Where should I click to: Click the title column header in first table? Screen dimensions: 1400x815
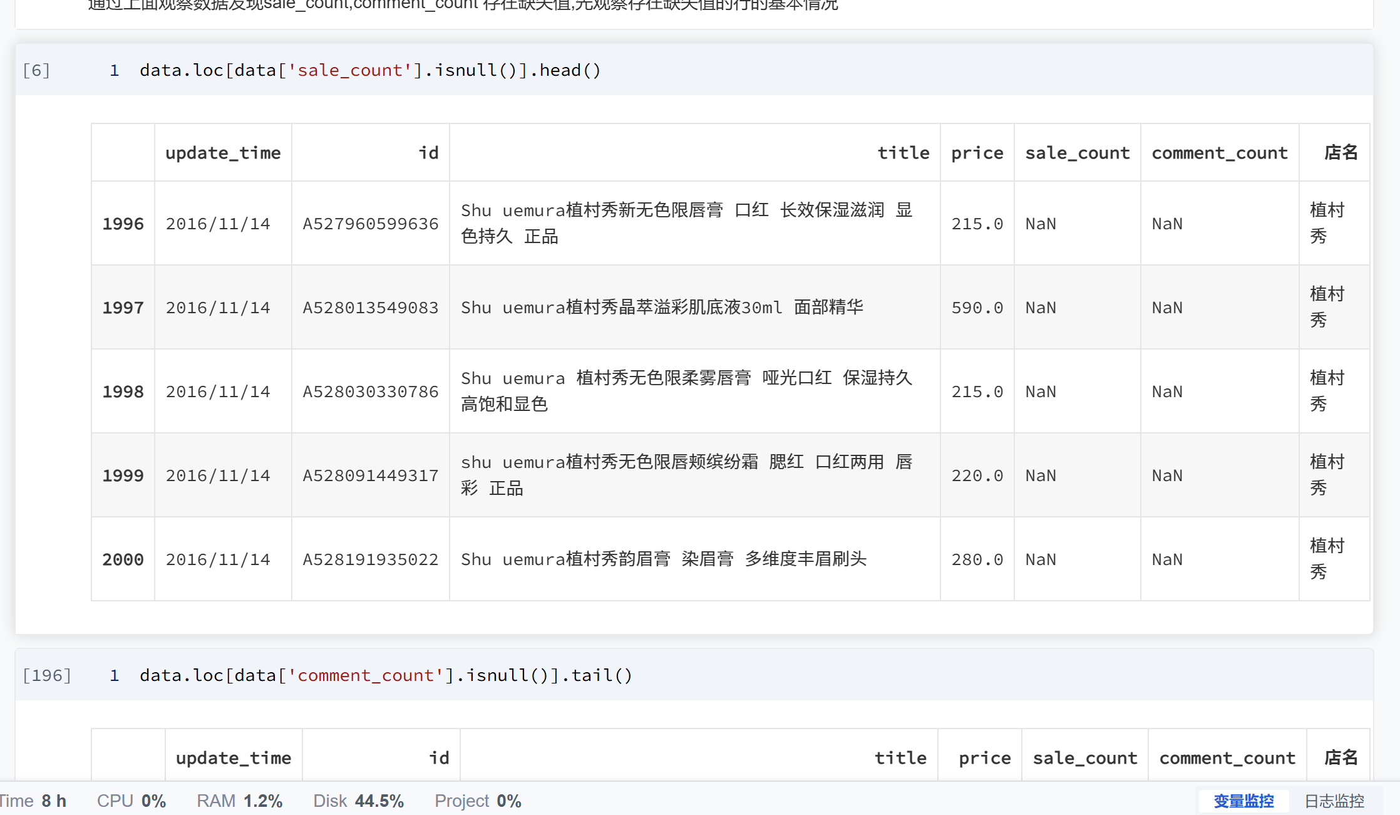point(903,153)
